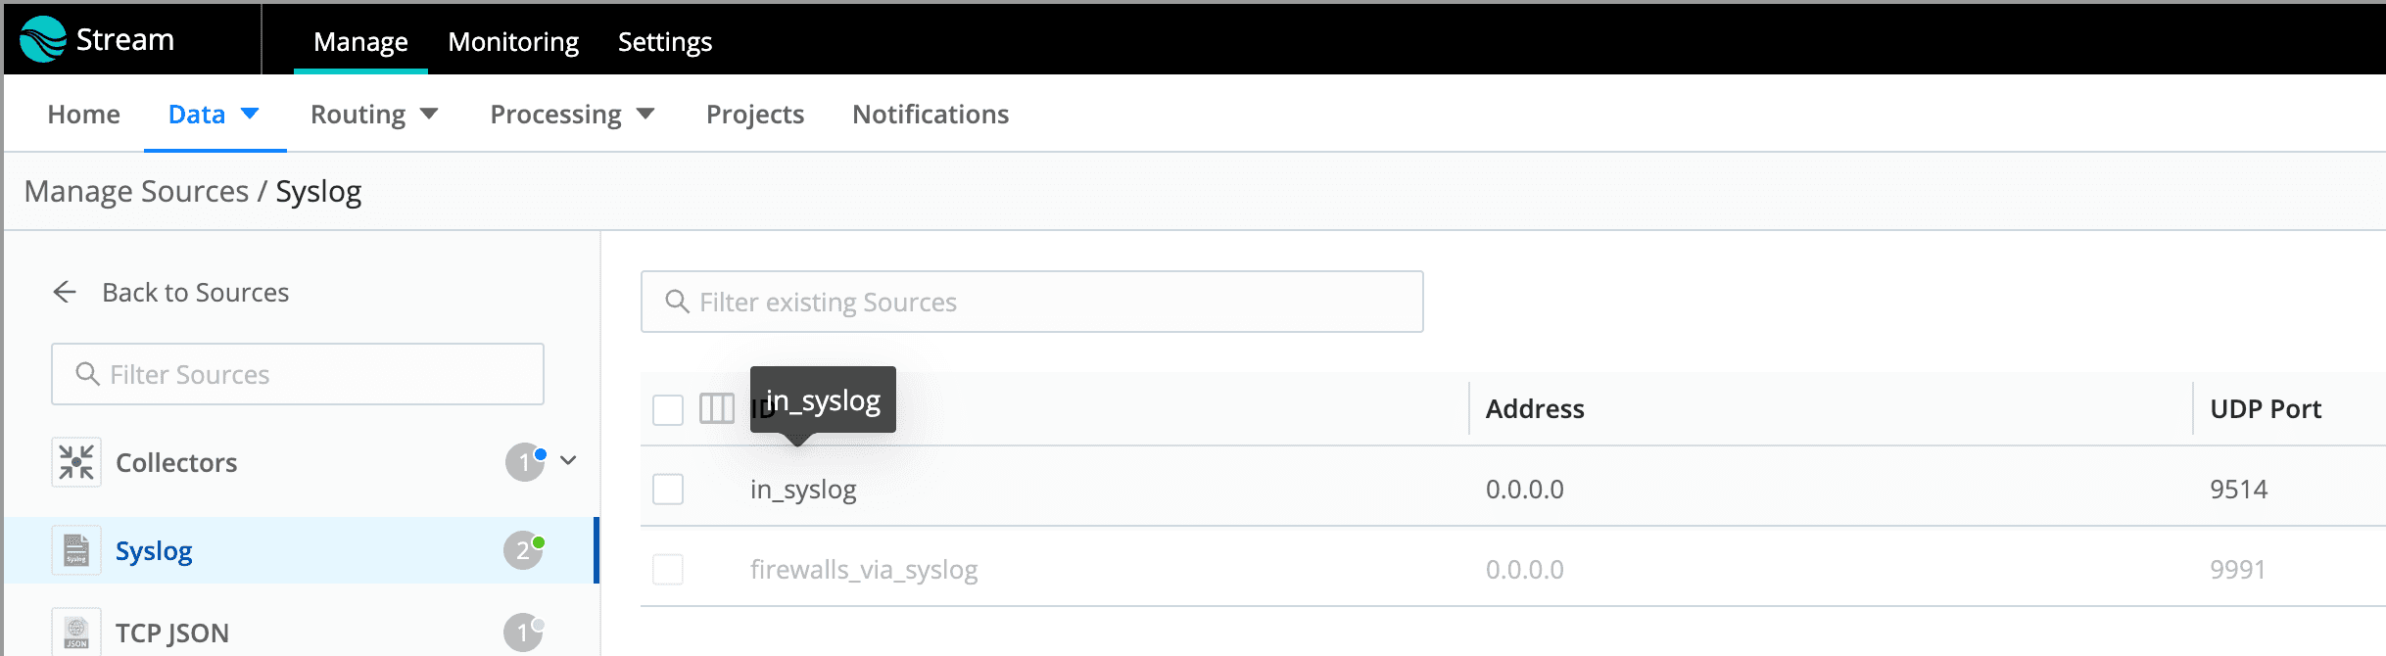Screen dimensions: 2386x656
Task: Open the Manage Sources breadcrumb link
Action: [137, 191]
